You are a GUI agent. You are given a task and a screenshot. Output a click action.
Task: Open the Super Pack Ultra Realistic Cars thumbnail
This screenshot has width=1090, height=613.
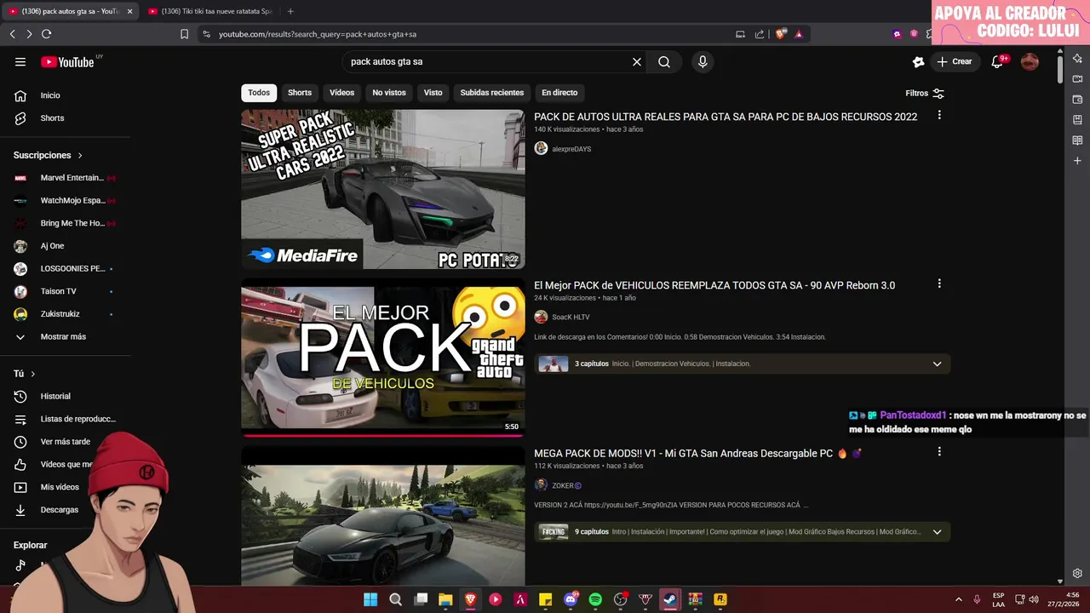[x=383, y=189]
